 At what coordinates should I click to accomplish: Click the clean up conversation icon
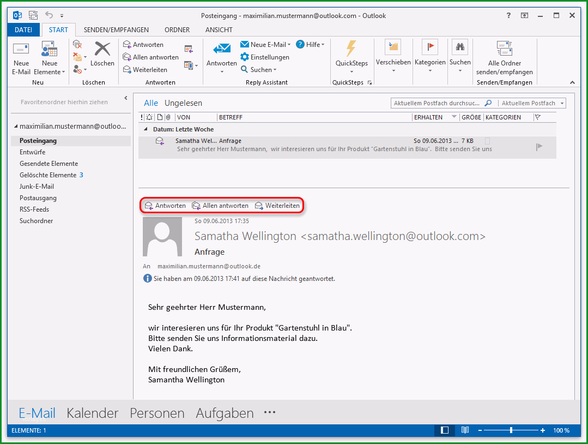click(x=77, y=57)
